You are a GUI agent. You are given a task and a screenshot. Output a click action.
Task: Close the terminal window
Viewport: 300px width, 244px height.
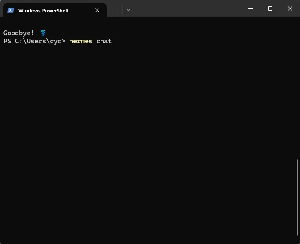(290, 9)
